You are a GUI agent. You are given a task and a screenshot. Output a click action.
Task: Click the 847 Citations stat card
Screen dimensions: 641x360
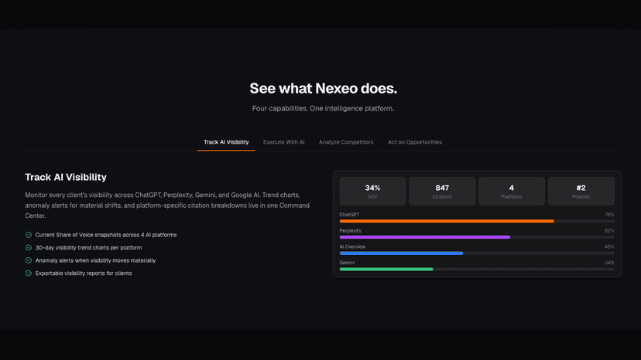[x=442, y=191]
